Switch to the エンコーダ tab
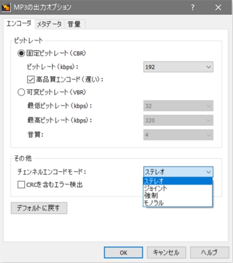Image resolution: width=233 pixels, height=263 pixels. [x=19, y=24]
